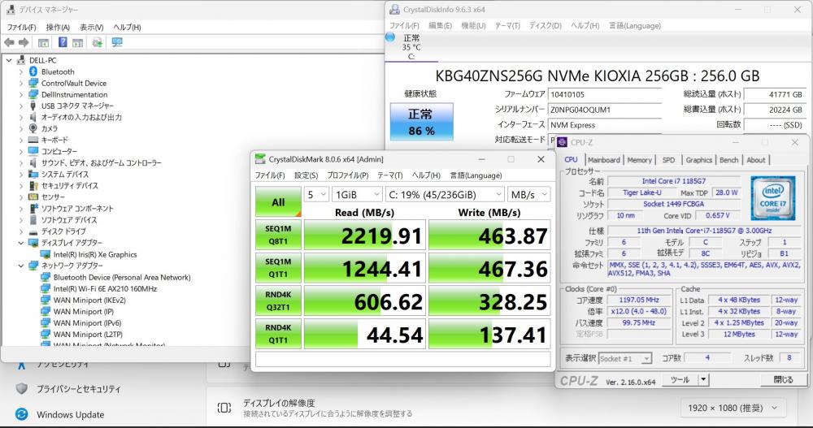Click the 2219.91 sequential read result
This screenshot has width=813, height=428.
coord(364,236)
